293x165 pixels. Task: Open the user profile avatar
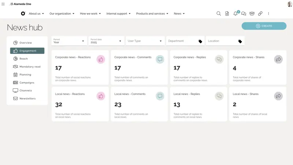tap(289, 4)
